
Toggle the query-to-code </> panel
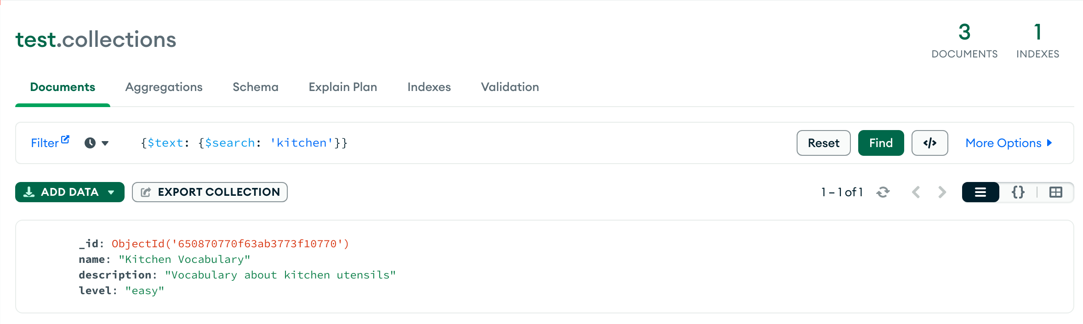(929, 143)
